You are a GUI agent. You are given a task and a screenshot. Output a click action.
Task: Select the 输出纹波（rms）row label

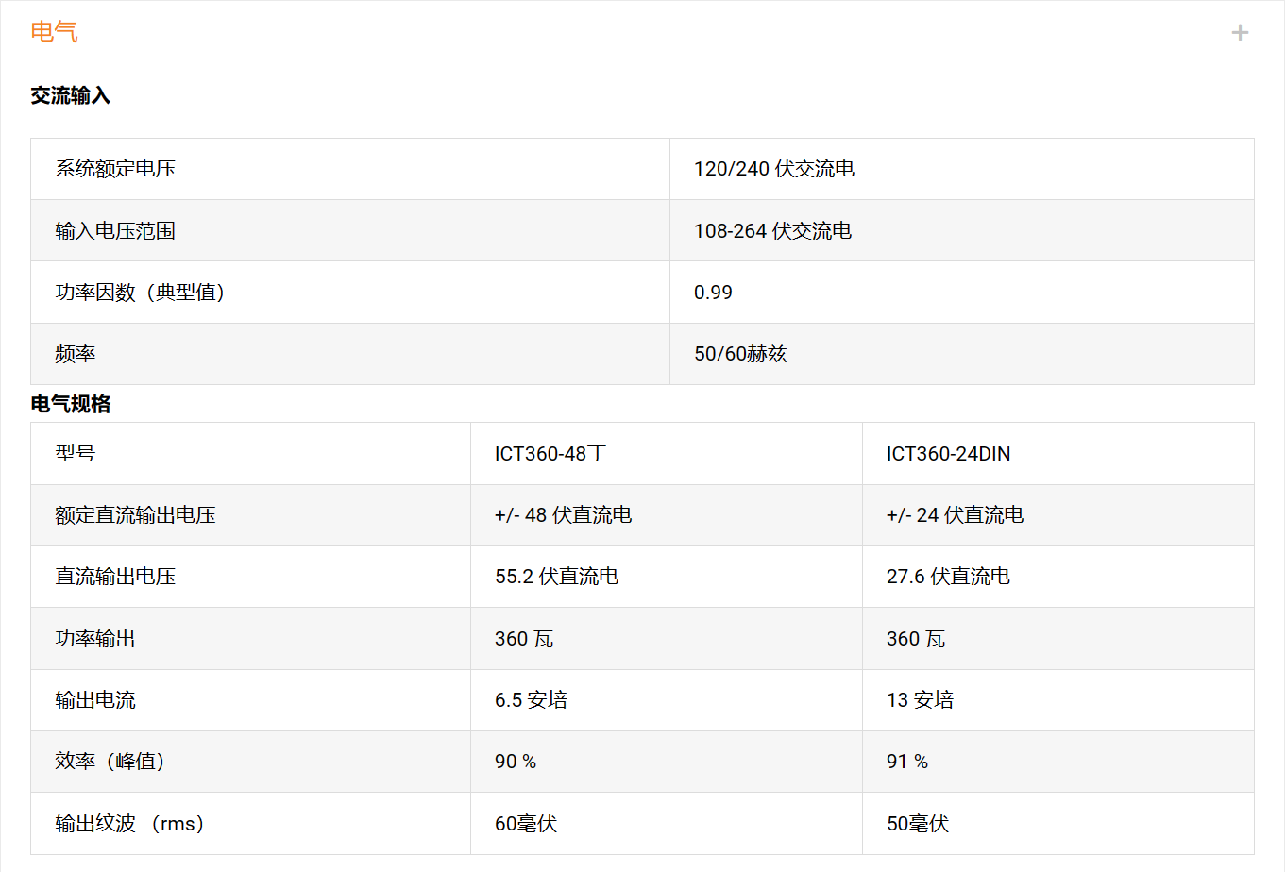point(130,824)
